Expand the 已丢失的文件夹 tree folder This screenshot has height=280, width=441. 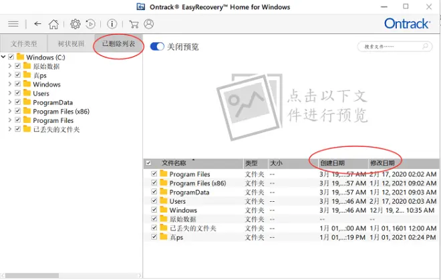10,129
